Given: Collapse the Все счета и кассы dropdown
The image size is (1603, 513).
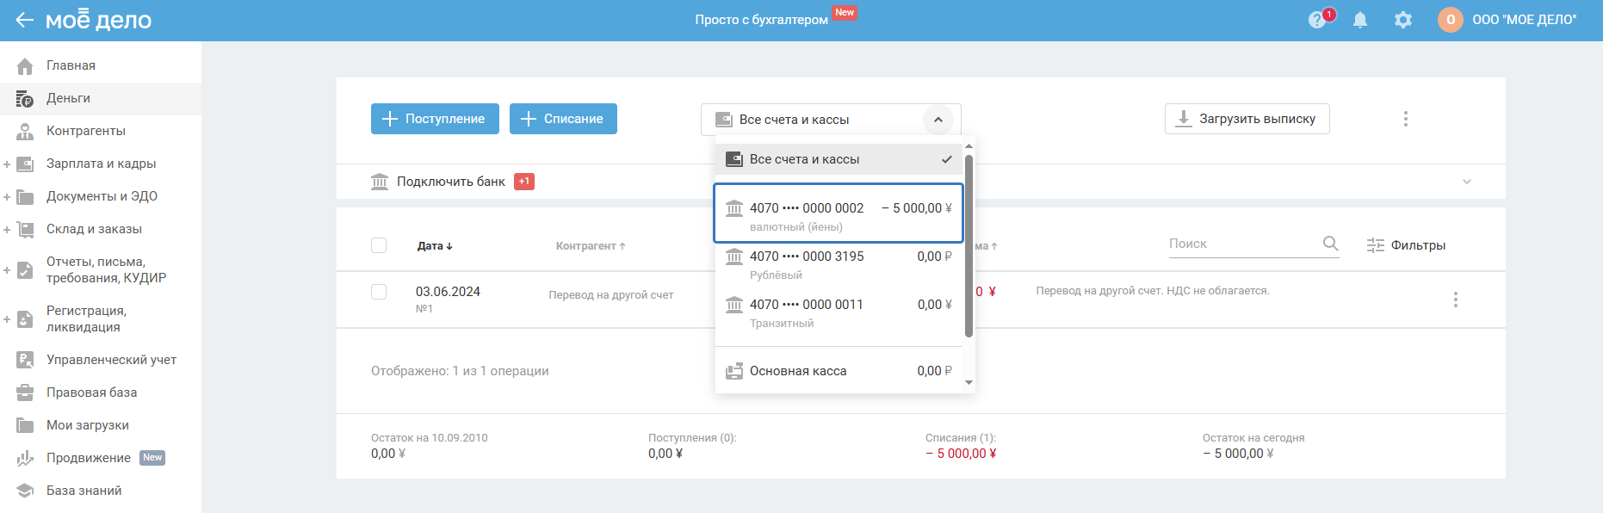Looking at the screenshot, I should (x=938, y=120).
